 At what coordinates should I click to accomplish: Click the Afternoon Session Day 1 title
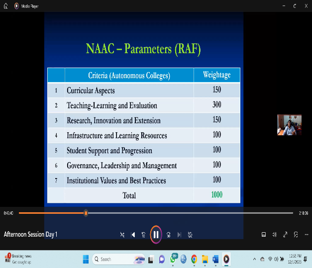tap(30, 234)
